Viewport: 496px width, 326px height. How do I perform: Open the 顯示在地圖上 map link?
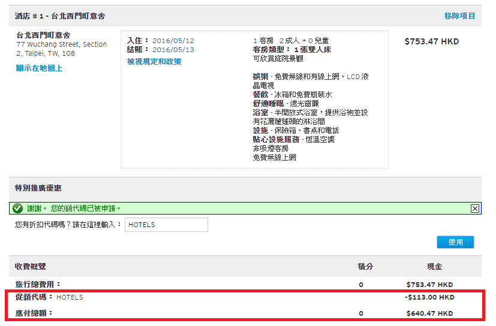tap(39, 68)
